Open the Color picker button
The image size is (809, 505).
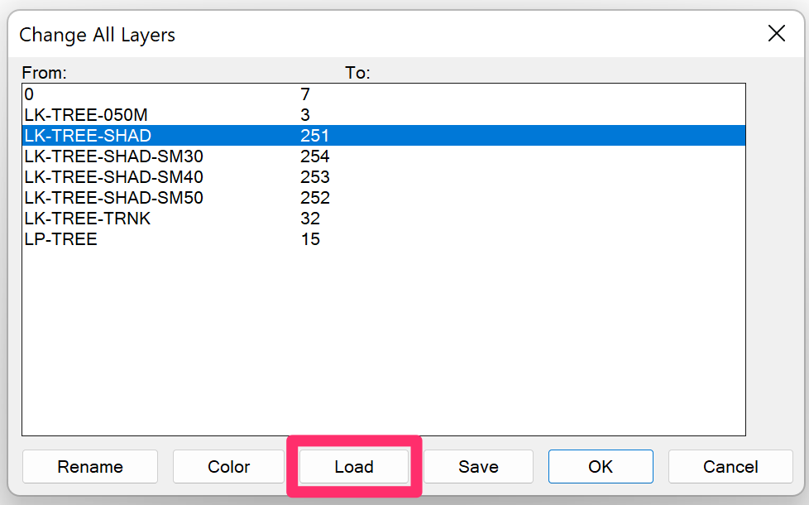click(228, 466)
